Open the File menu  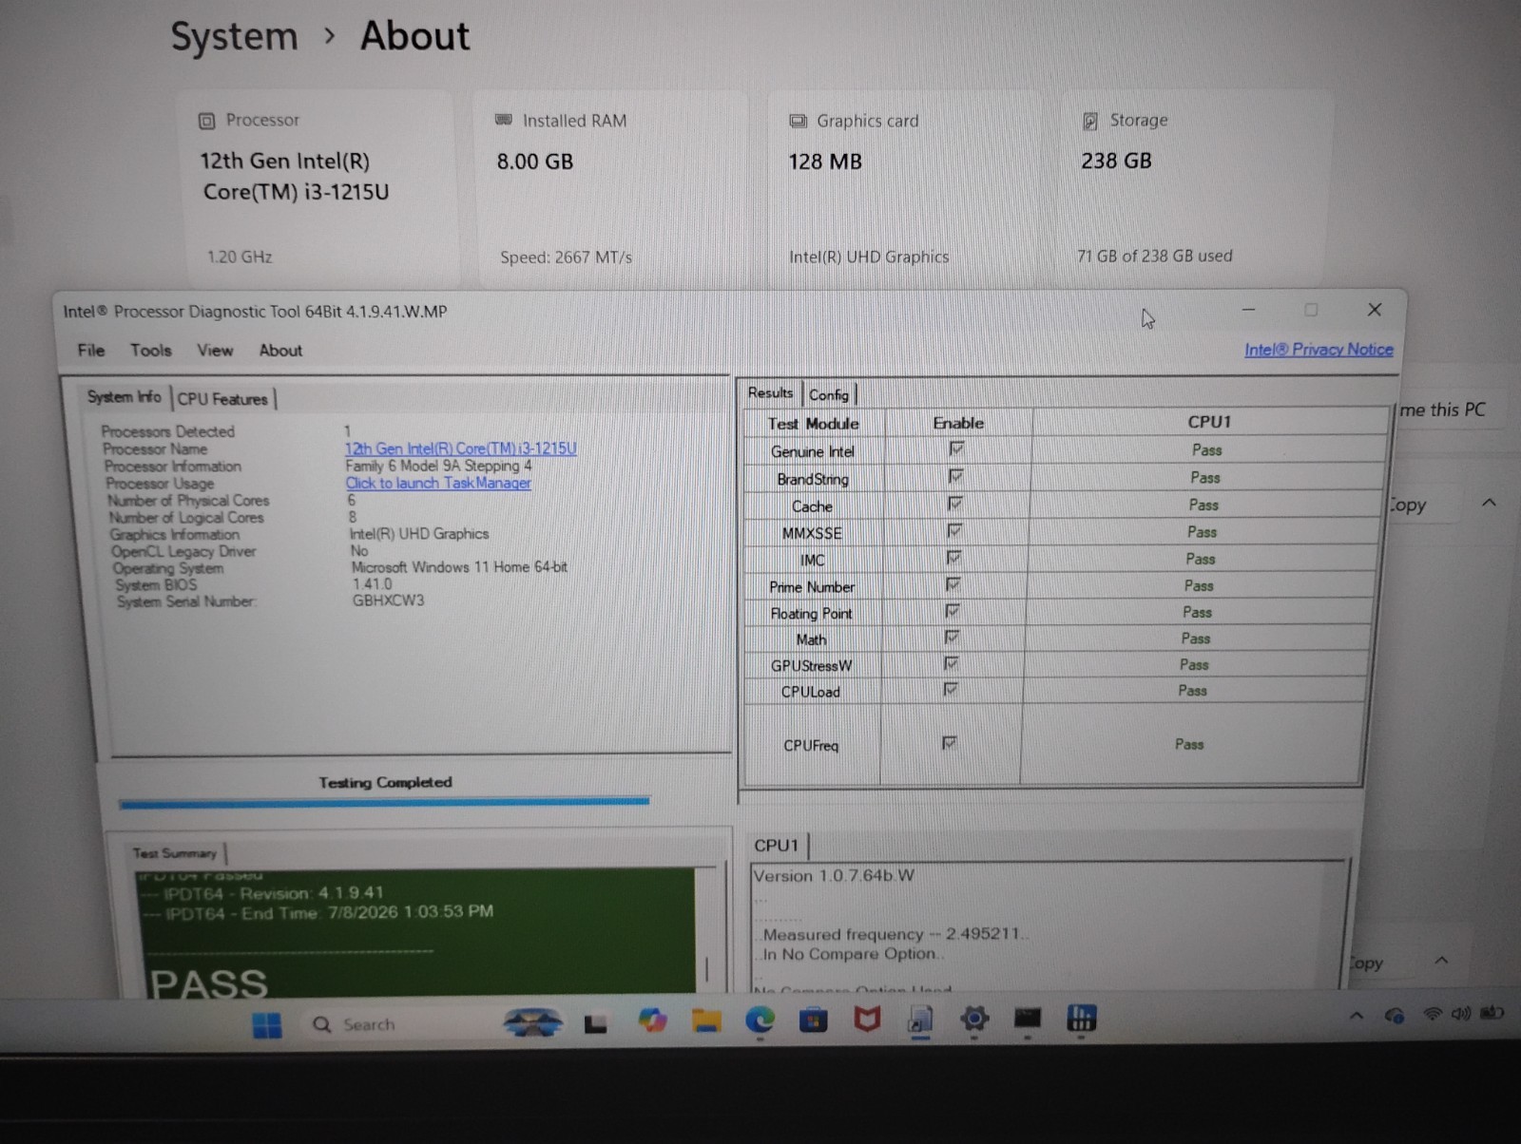point(91,351)
